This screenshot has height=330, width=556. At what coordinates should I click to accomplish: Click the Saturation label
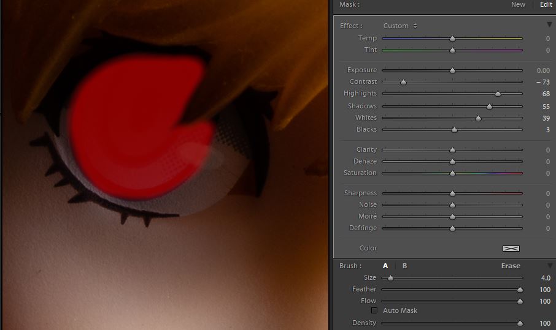coord(360,173)
